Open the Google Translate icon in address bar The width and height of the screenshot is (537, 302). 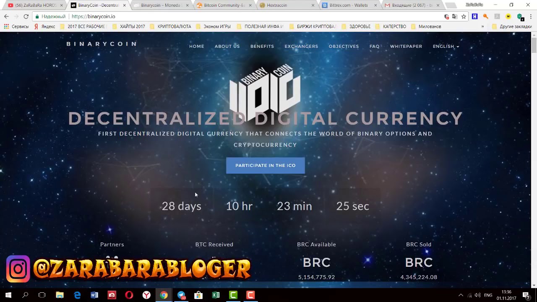[x=455, y=16]
